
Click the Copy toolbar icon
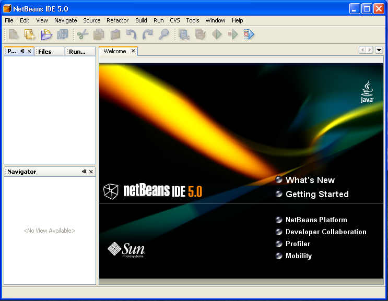tap(99, 34)
